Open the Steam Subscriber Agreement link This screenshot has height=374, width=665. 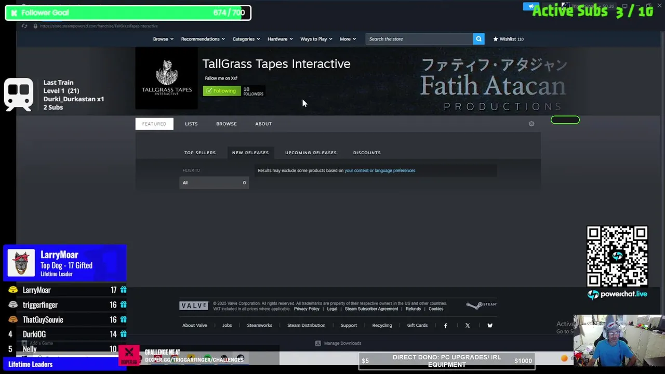pyautogui.click(x=371, y=309)
